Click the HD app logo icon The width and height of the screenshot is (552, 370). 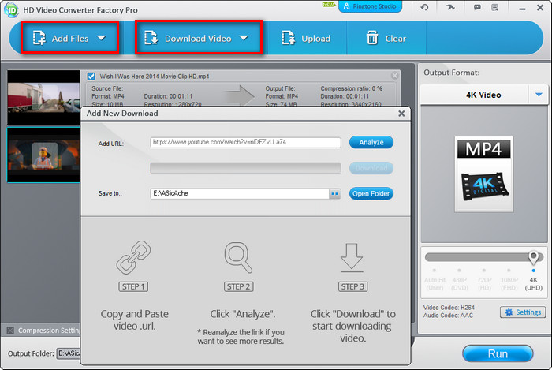coord(11,9)
